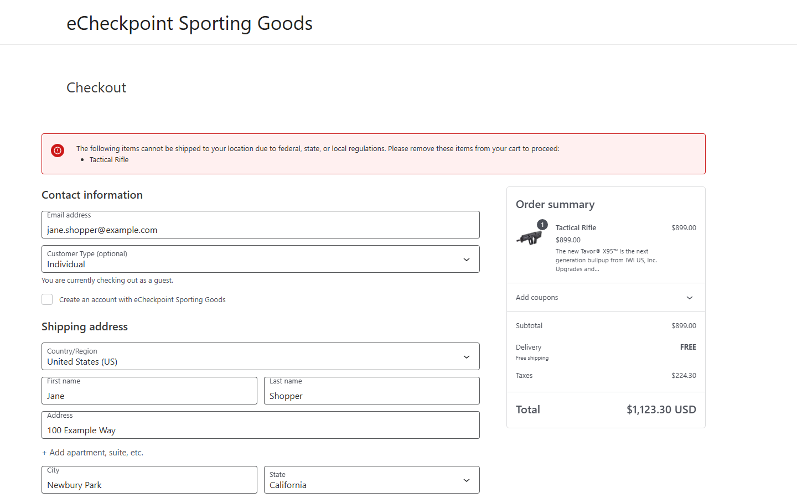Screen dimensions: 797x498
Task: Click the Shipping address heading
Action: (x=85, y=326)
